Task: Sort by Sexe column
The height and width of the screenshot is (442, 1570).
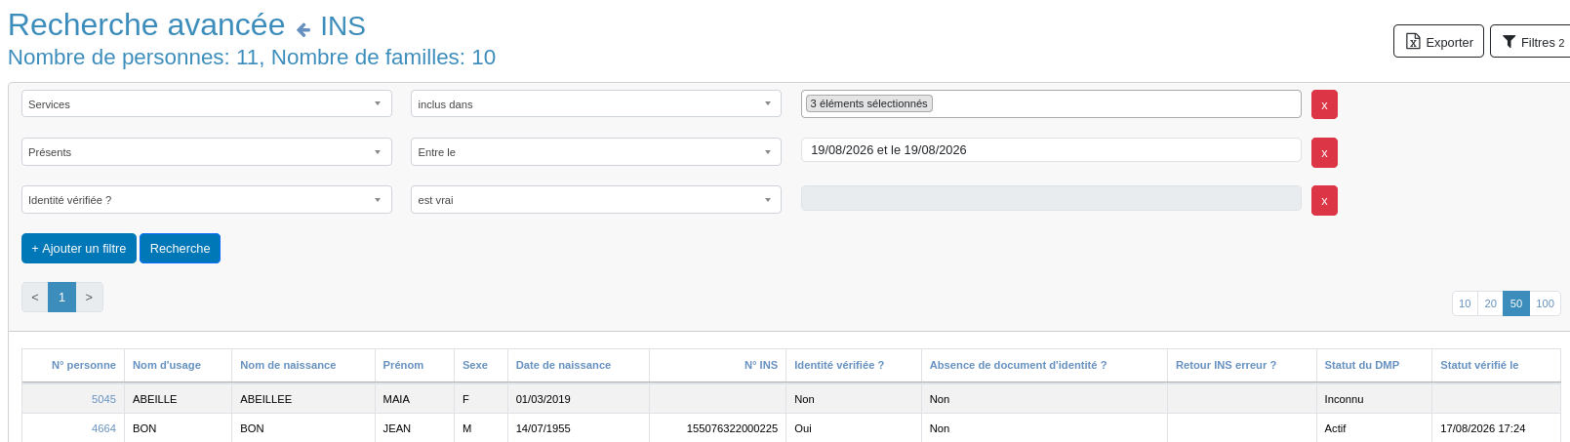Action: coord(475,365)
